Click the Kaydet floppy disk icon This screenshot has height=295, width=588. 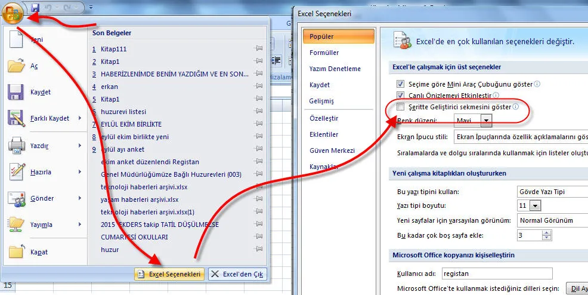(x=16, y=92)
